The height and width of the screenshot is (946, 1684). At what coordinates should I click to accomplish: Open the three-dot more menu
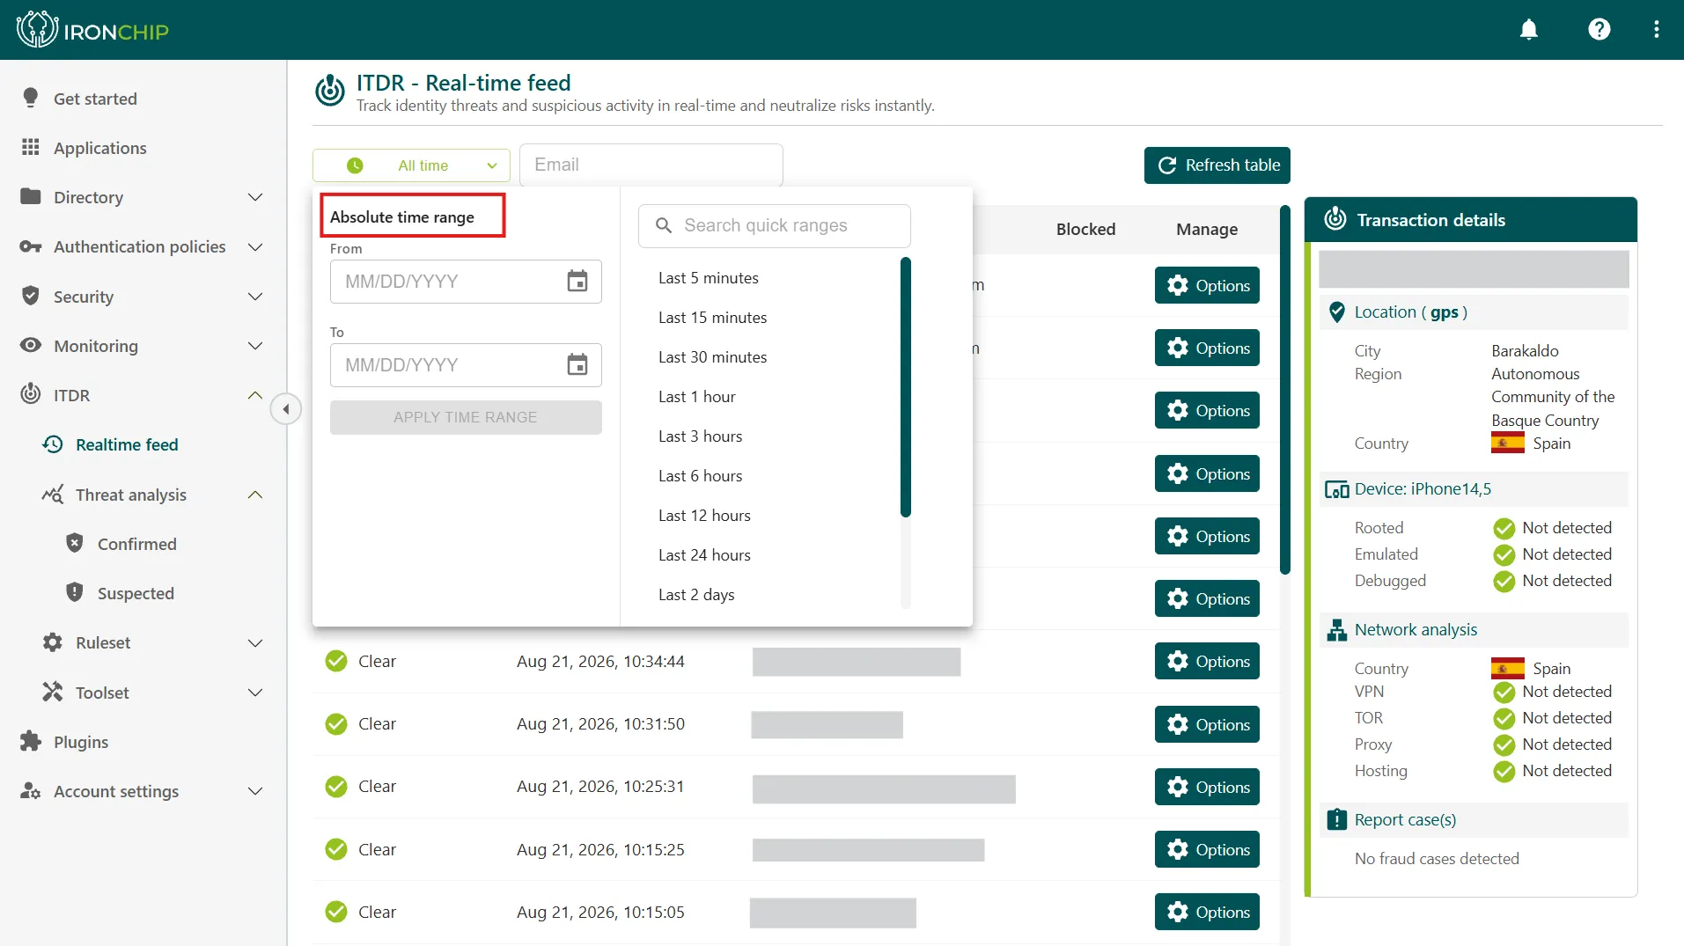point(1657,30)
